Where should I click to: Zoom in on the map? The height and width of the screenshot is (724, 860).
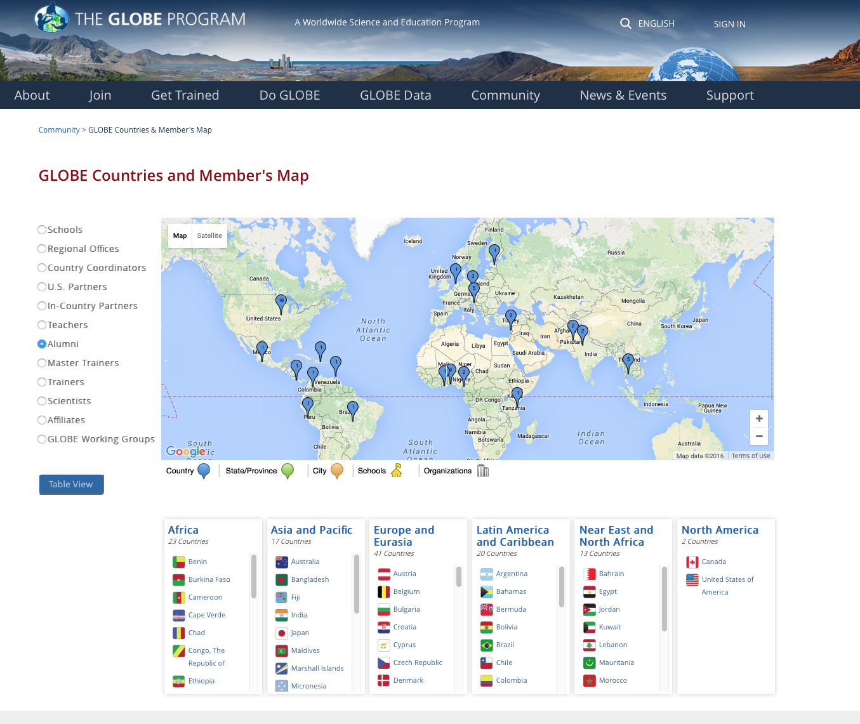coord(759,419)
